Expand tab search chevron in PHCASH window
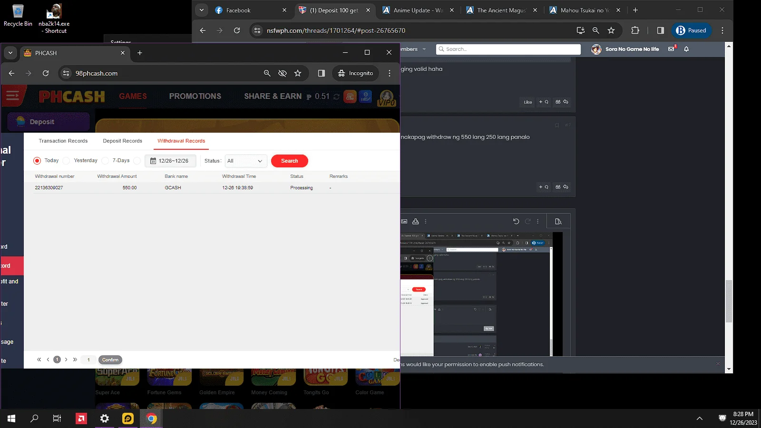The width and height of the screenshot is (761, 428). pyautogui.click(x=10, y=53)
